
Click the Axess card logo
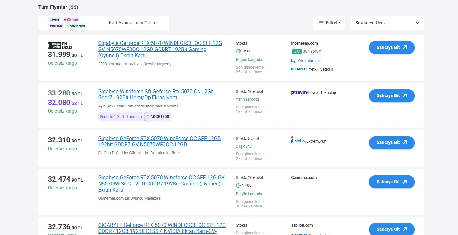pos(54,19)
